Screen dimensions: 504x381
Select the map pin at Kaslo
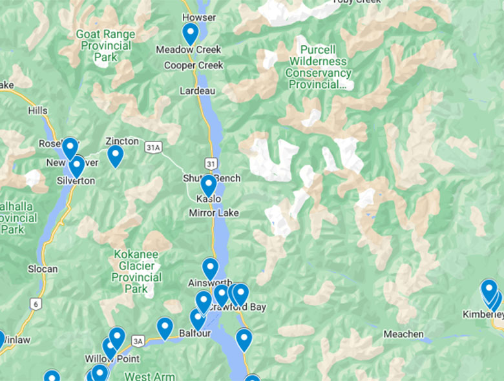pyautogui.click(x=208, y=186)
